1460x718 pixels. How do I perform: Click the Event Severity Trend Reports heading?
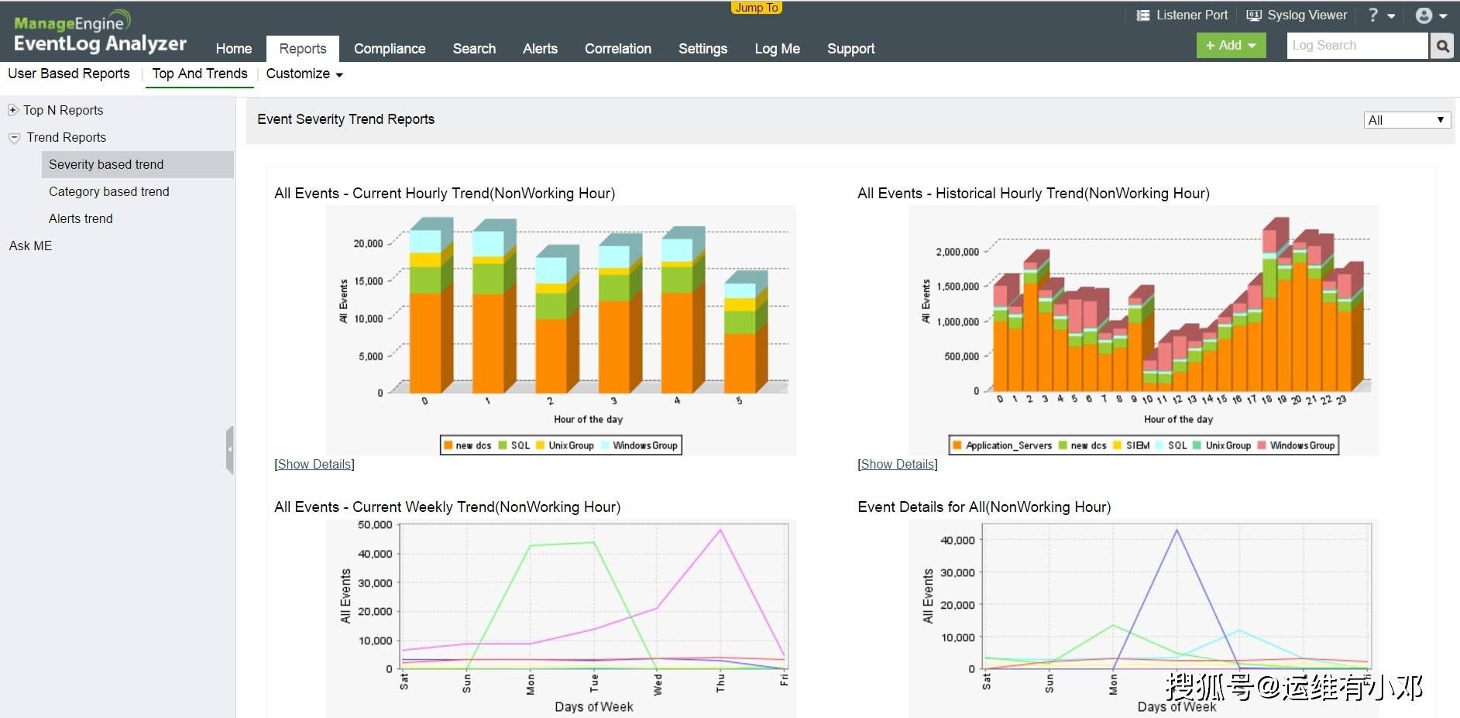point(345,119)
